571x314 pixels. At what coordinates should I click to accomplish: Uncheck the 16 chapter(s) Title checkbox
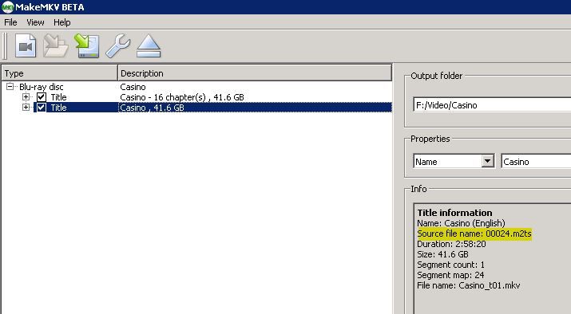(x=42, y=97)
